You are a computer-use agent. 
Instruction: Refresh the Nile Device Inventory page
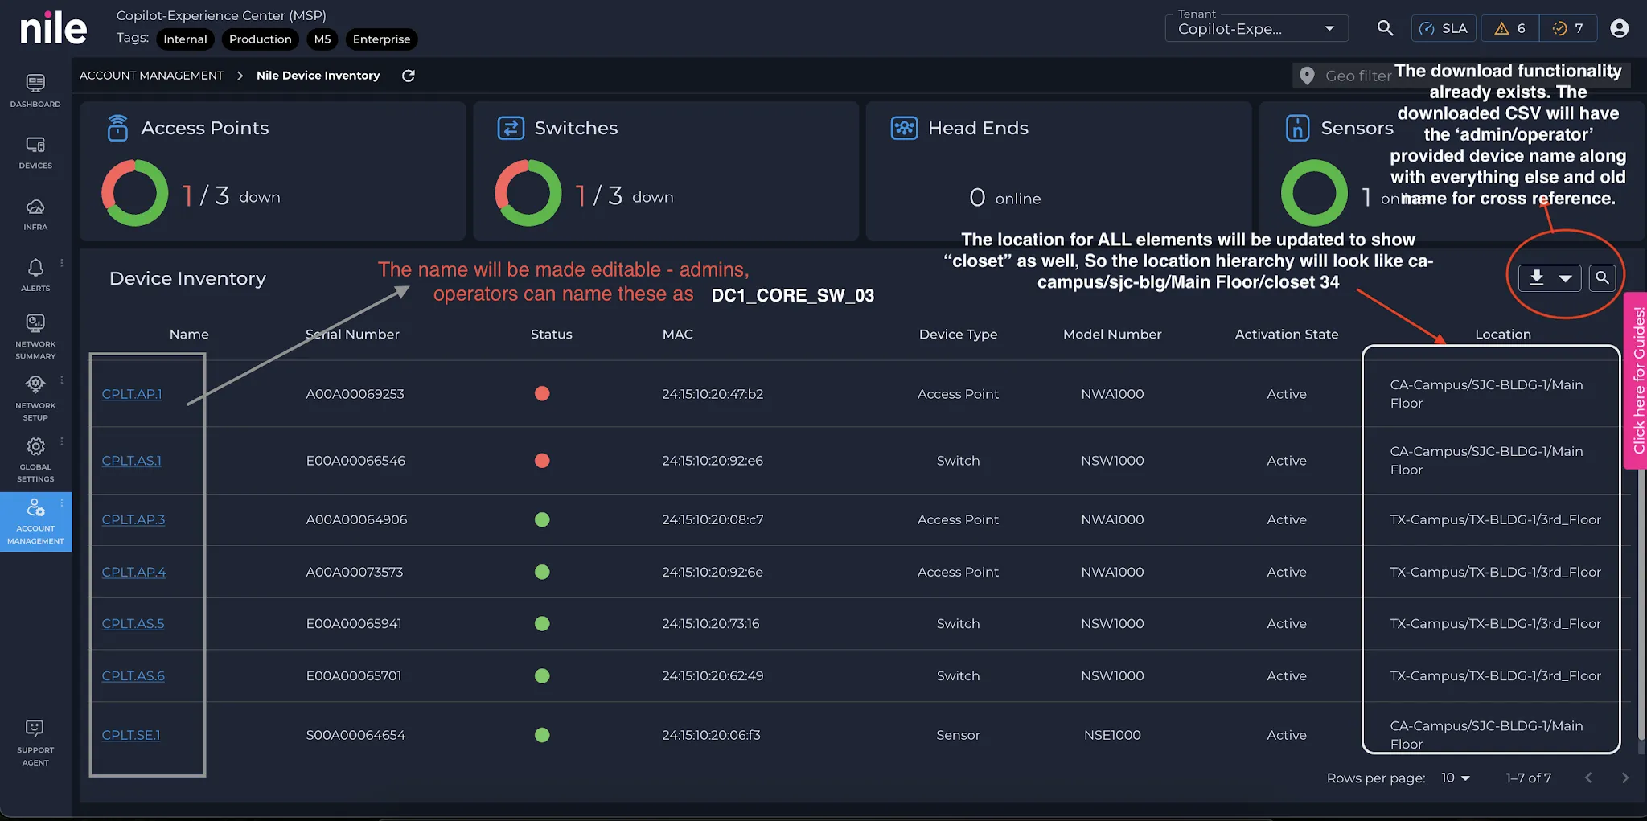[x=409, y=76]
